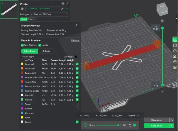The height and width of the screenshot is (131, 178).
Task: Uncheck Bottom surface visibility checkbox
Action: (x=77, y=86)
